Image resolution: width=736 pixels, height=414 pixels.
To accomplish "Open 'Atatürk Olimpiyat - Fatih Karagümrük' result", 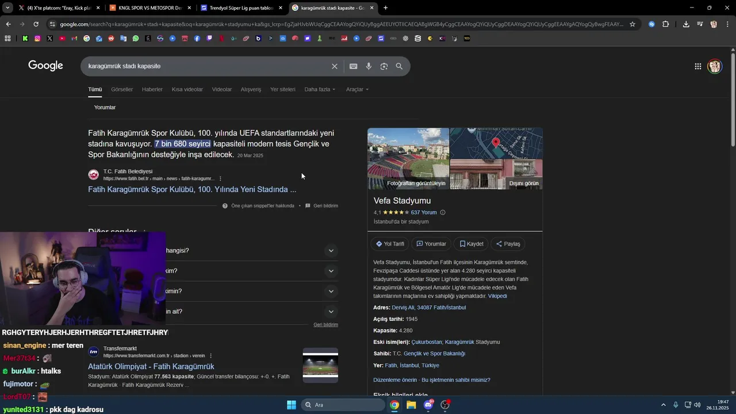I will coord(151,366).
